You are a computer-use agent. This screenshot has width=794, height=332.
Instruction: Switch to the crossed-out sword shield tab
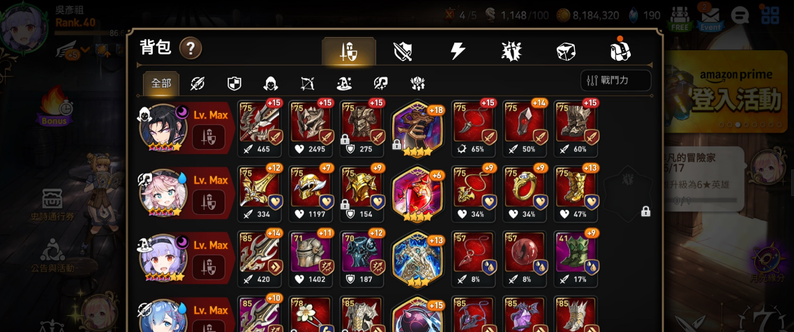(403, 51)
